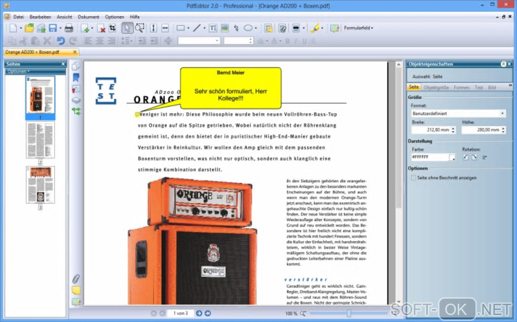Viewport: 517px width, 322px height.
Task: Select the Crop page tool
Action: click(113, 28)
